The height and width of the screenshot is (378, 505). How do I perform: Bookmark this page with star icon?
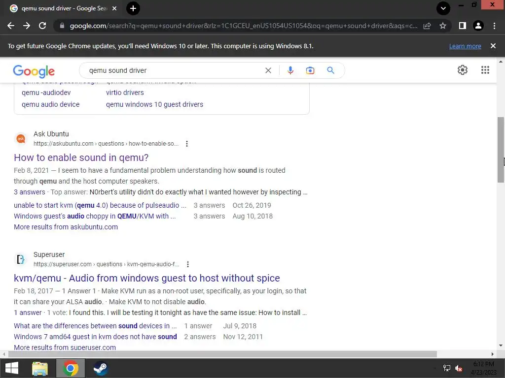coord(443,26)
